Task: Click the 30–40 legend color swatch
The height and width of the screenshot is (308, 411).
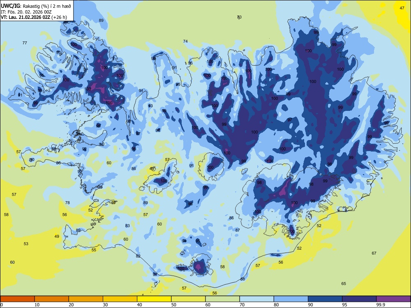Action: 120,299
